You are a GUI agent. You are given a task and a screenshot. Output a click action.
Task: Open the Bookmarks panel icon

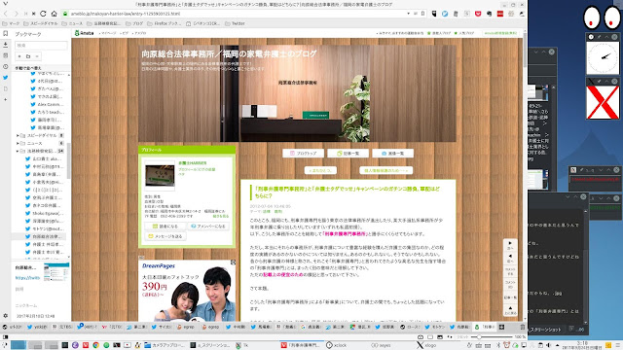point(5,34)
